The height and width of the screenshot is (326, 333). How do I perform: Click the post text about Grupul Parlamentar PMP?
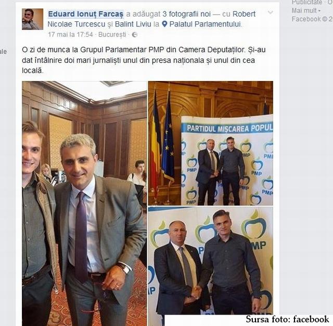point(144,60)
